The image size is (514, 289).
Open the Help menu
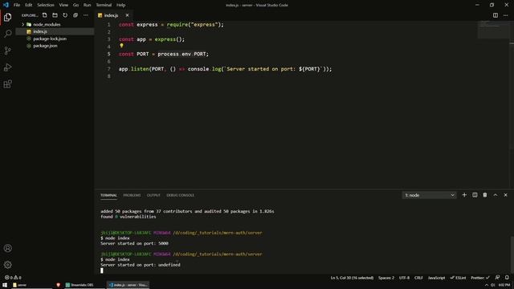click(121, 5)
